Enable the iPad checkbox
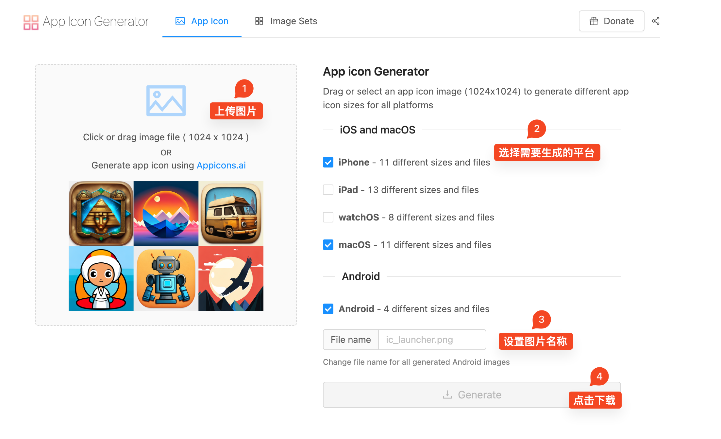This screenshot has width=721, height=439. coord(328,190)
